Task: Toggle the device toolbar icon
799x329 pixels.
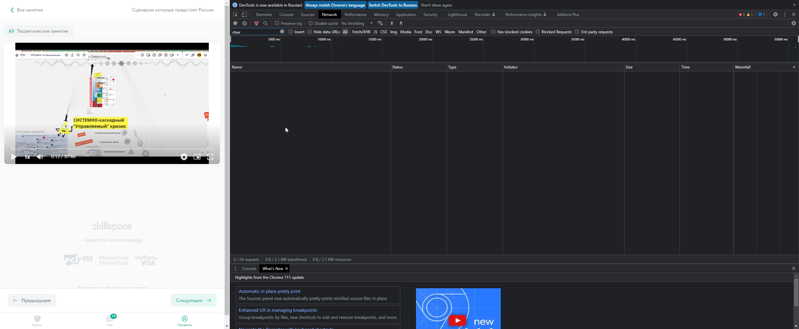Action: pos(244,15)
